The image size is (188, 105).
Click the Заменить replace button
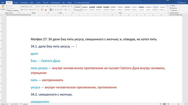click(x=174, y=8)
